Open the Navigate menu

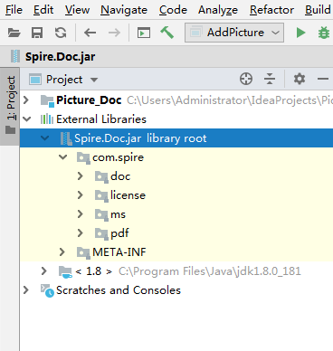click(x=124, y=10)
